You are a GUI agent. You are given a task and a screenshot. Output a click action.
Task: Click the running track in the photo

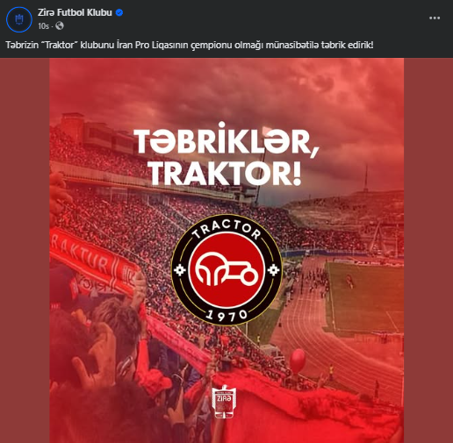point(325,345)
